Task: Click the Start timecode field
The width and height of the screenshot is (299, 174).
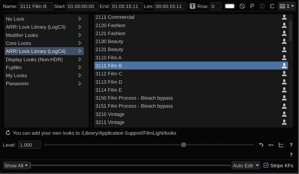Action: 83,6
